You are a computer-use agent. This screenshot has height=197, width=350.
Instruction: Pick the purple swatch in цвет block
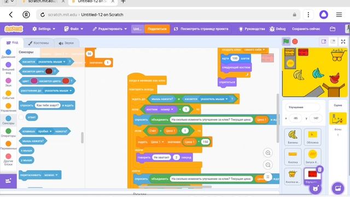(x=34, y=81)
